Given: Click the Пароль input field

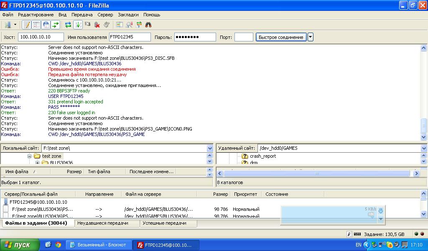Looking at the screenshot, I should pyautogui.click(x=195, y=37).
